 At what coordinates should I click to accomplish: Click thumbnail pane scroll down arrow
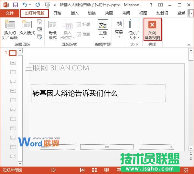point(20,164)
